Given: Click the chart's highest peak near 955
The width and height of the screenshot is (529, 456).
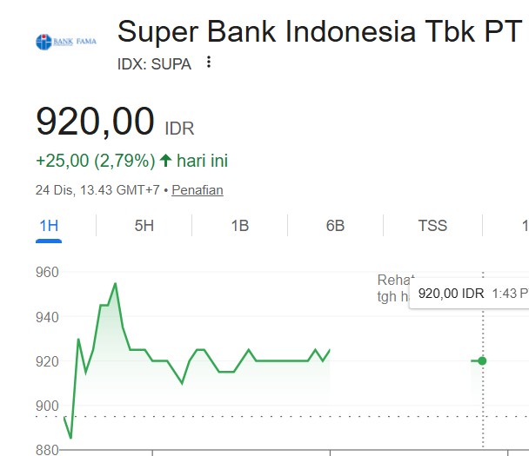Looking at the screenshot, I should pos(115,283).
